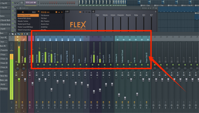Mute the FutureBass mixer track
199x113 pixels.
click(x=92, y=65)
